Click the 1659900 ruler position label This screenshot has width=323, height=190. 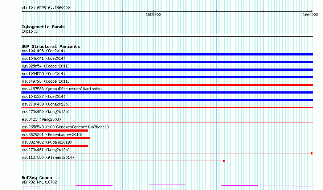(153, 15)
